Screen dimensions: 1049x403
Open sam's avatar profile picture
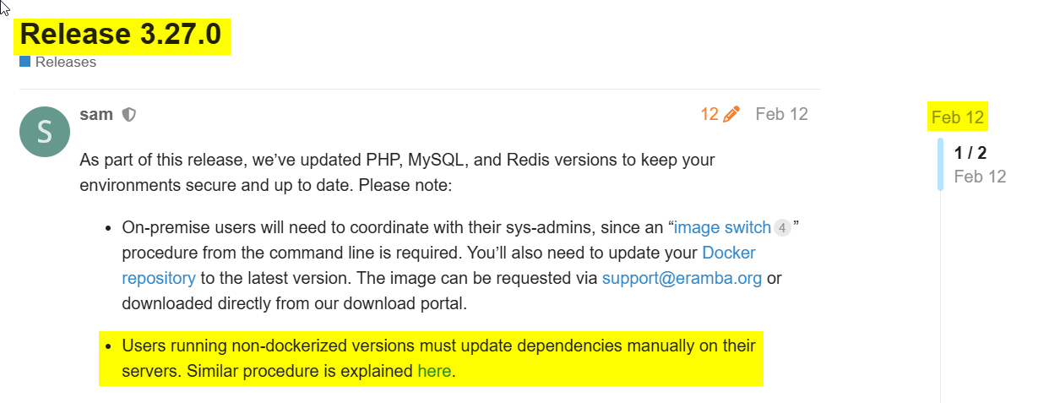click(x=44, y=131)
